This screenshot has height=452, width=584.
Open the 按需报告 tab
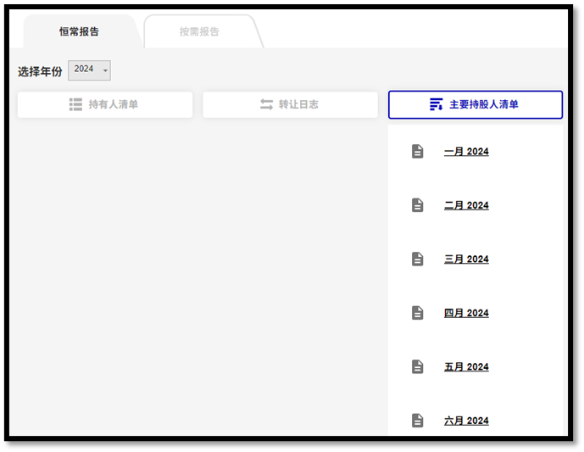point(199,31)
